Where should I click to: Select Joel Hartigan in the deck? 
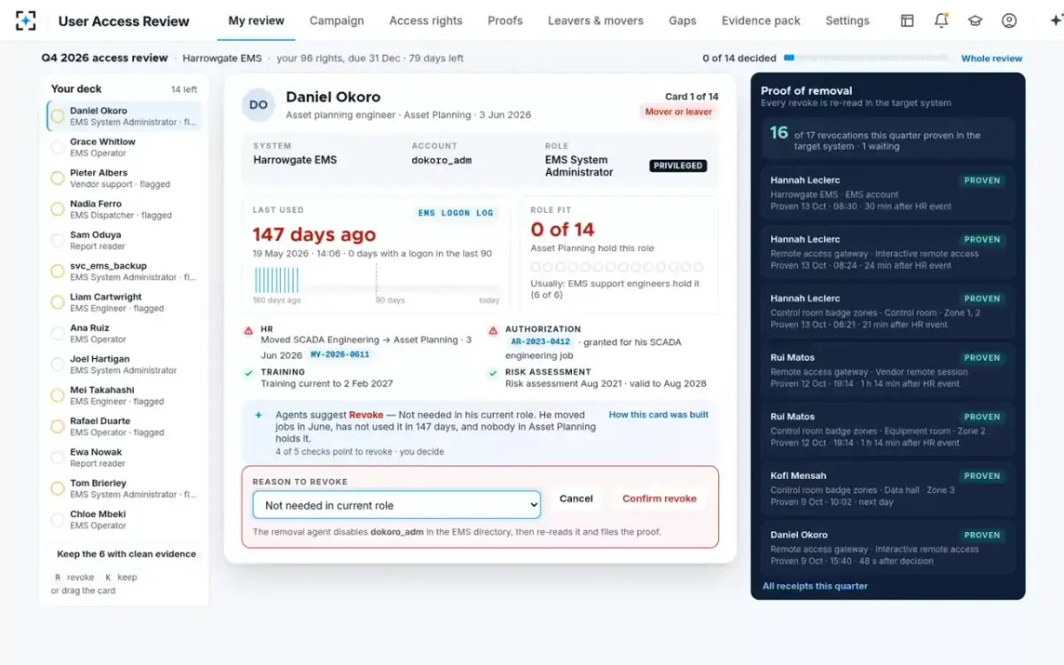point(124,364)
